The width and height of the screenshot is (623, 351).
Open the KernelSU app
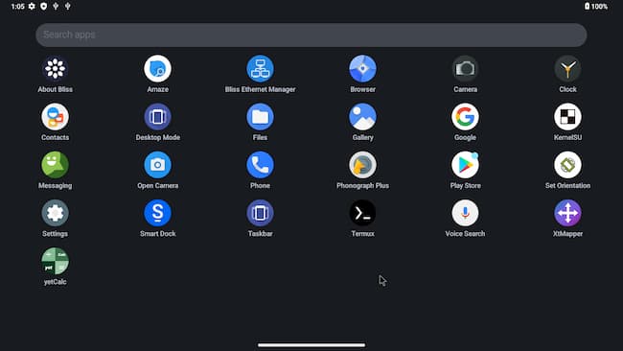tap(567, 117)
